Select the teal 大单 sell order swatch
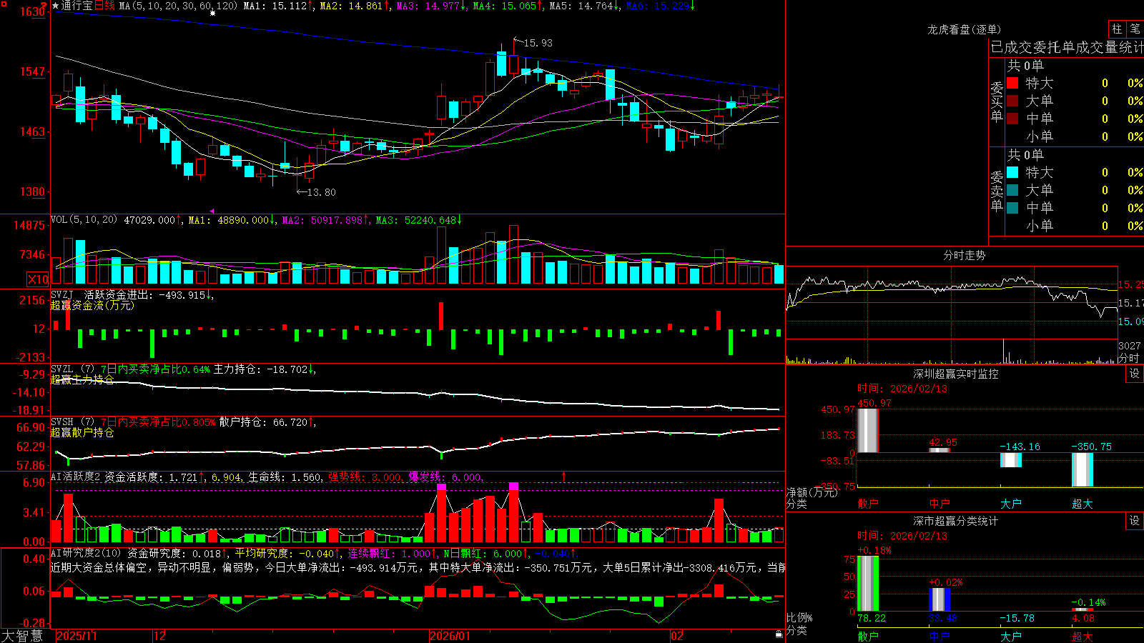Viewport: 1144px width, 643px height. click(1012, 190)
